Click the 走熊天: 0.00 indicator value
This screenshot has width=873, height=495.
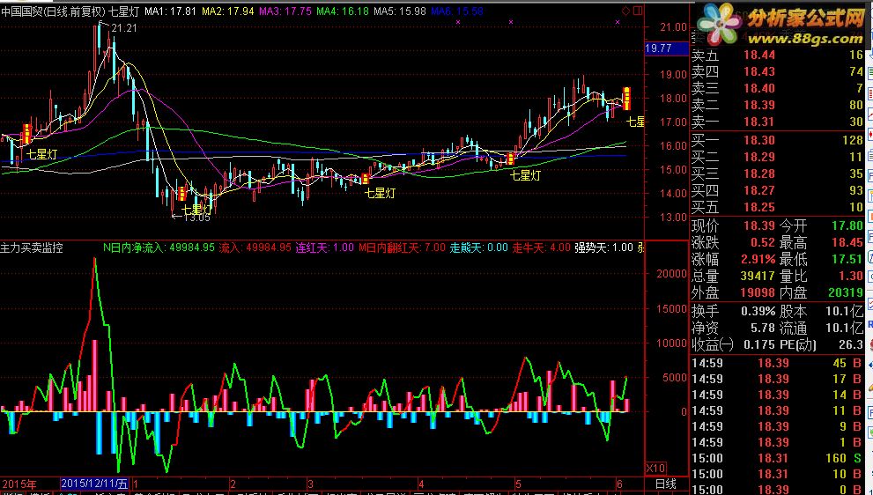[479, 247]
